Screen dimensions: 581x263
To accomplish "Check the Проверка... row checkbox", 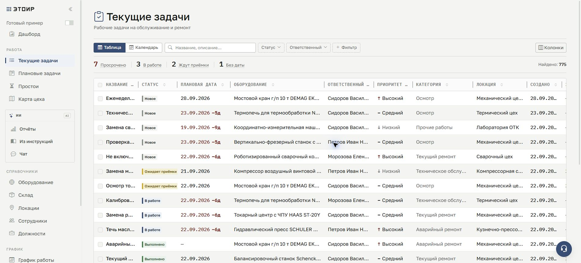I will tap(100, 142).
